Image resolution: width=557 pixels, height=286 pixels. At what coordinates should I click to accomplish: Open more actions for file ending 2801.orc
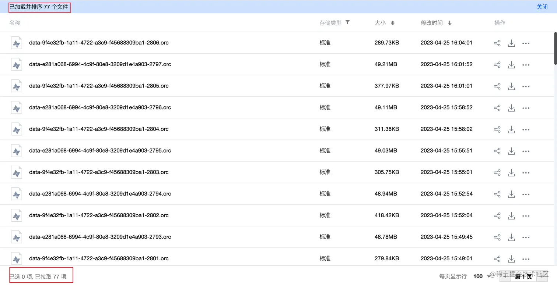point(526,259)
